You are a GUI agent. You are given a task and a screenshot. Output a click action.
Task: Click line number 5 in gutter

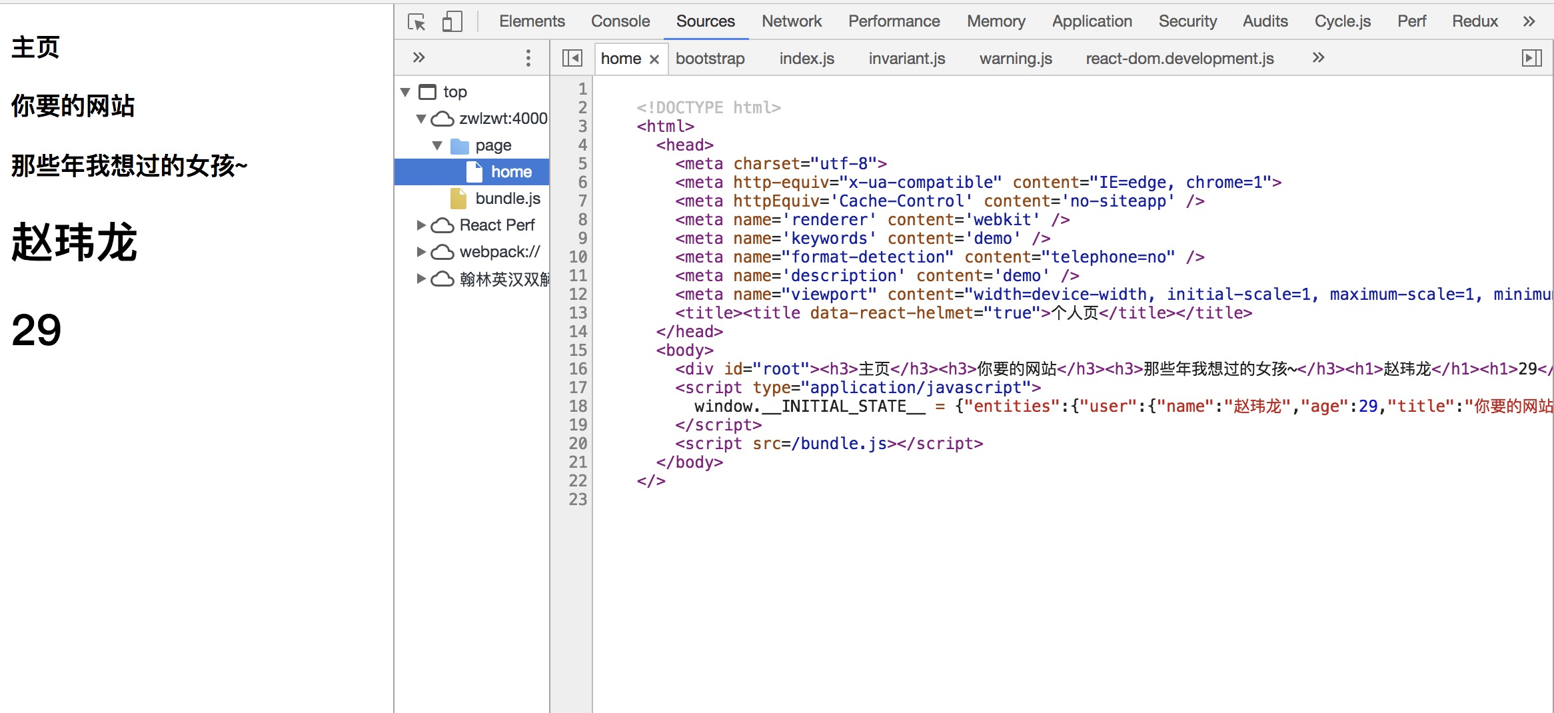pyautogui.click(x=582, y=164)
